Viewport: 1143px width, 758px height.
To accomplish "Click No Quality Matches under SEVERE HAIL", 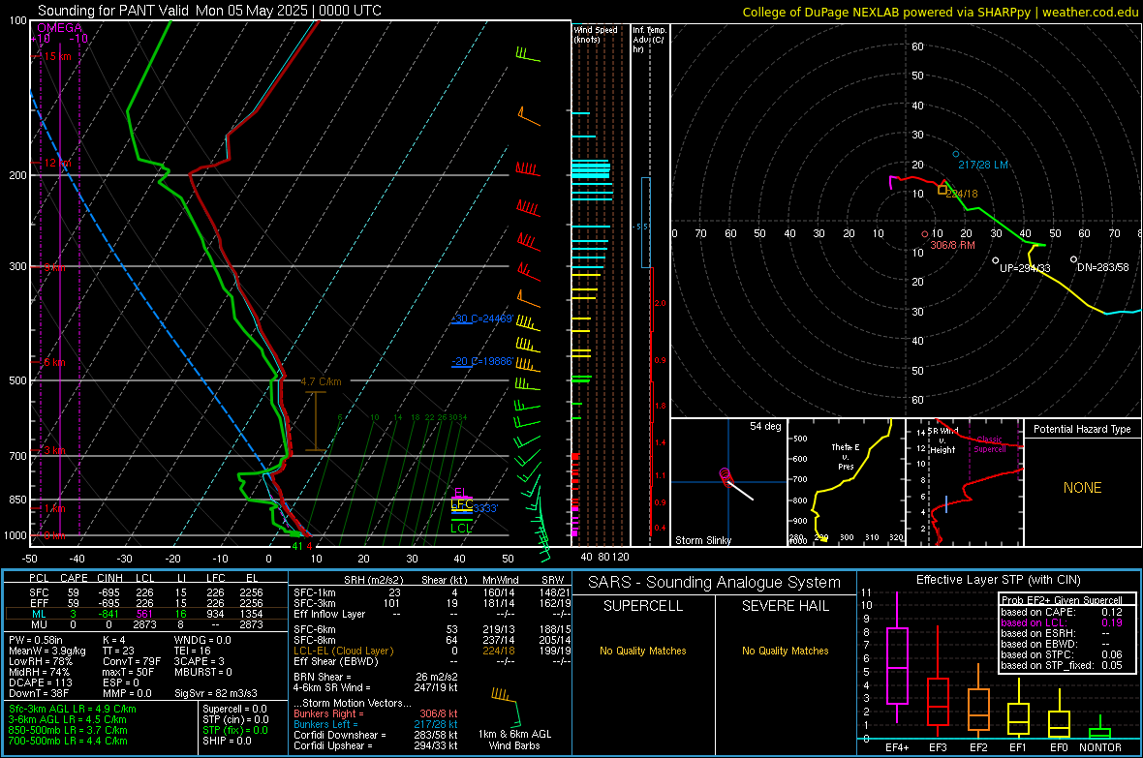I will pos(785,651).
